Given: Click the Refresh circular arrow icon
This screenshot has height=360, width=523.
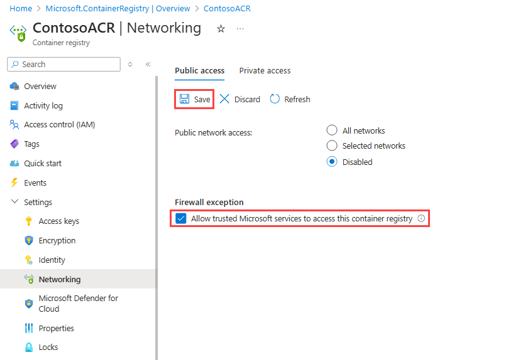Looking at the screenshot, I should (x=275, y=99).
